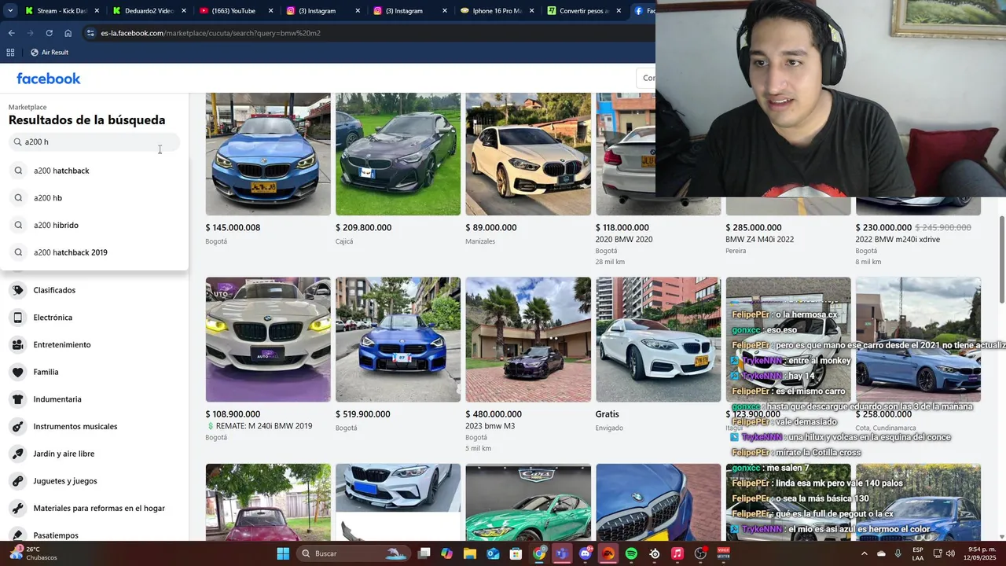Switch to Iphone 16 Pro Max tab

pos(497,11)
